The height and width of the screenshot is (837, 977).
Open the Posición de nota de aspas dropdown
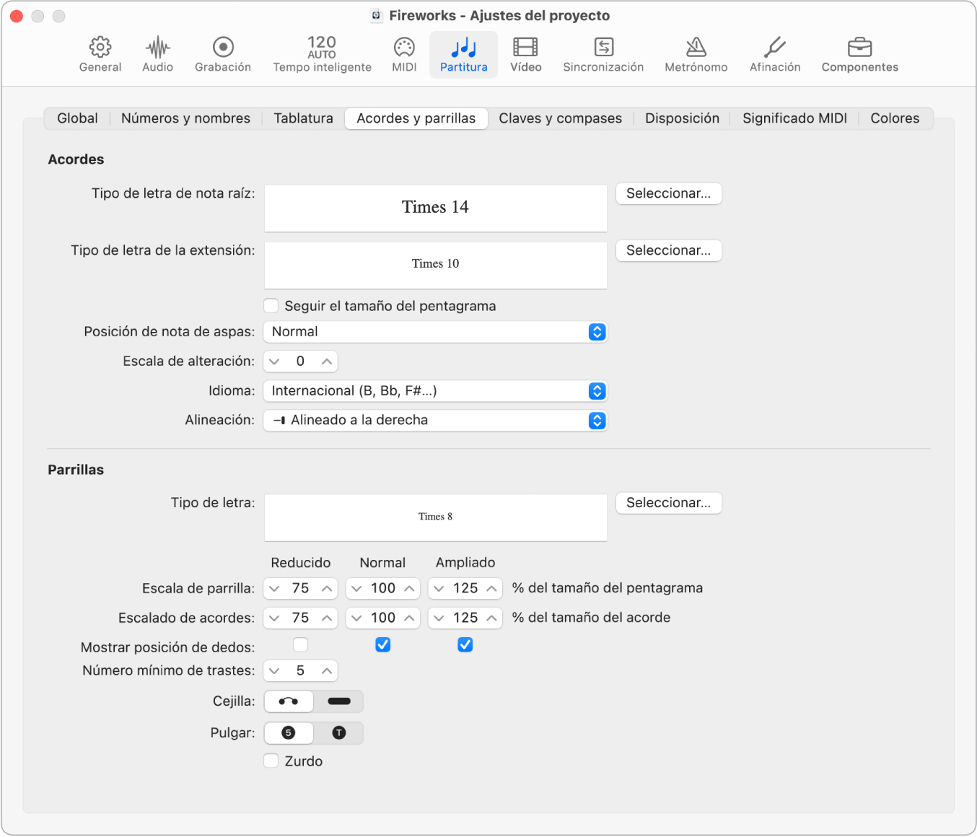click(x=435, y=332)
